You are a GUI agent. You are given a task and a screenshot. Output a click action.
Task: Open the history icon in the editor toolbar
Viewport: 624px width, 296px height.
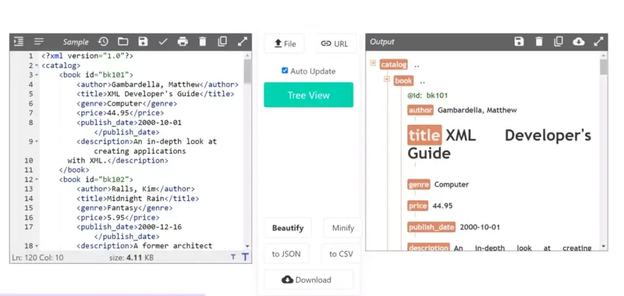(x=103, y=42)
